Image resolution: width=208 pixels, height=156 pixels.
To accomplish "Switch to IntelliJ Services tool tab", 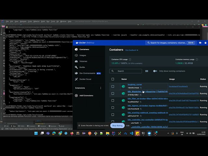I will pos(52,126).
